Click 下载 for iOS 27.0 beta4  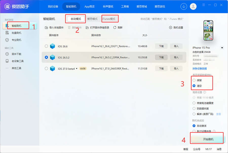[x=161, y=69]
